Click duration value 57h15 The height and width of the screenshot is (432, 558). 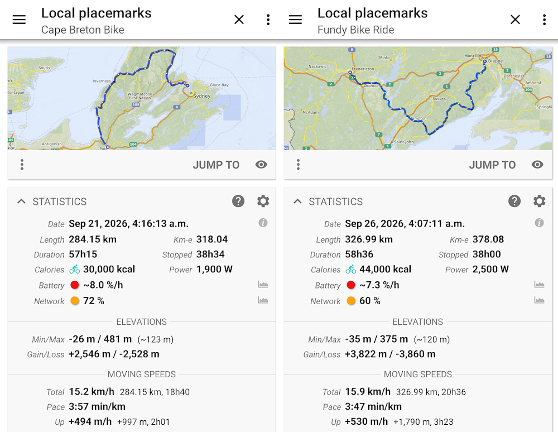point(83,254)
